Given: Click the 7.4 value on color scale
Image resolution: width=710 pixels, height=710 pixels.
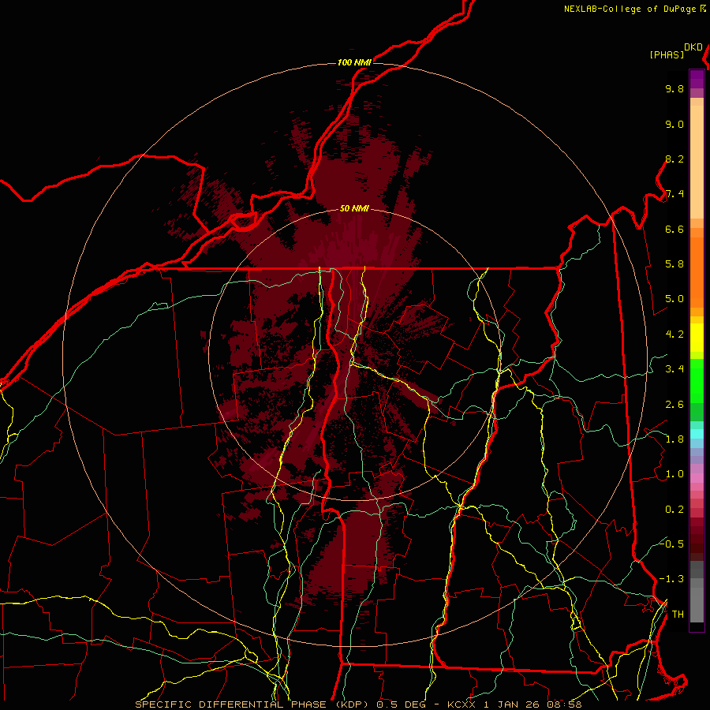Looking at the screenshot, I should point(674,194).
